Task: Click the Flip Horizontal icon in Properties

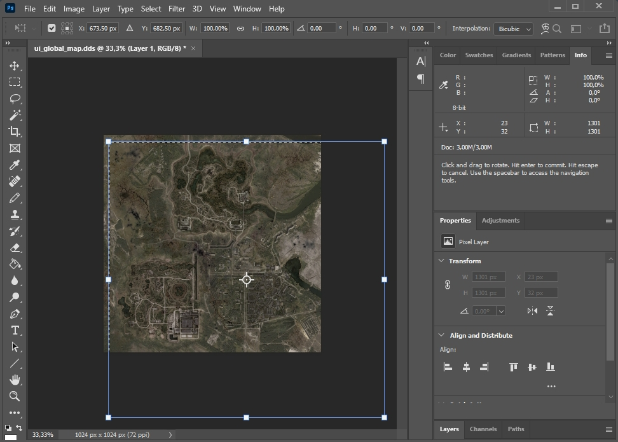Action: tap(532, 311)
